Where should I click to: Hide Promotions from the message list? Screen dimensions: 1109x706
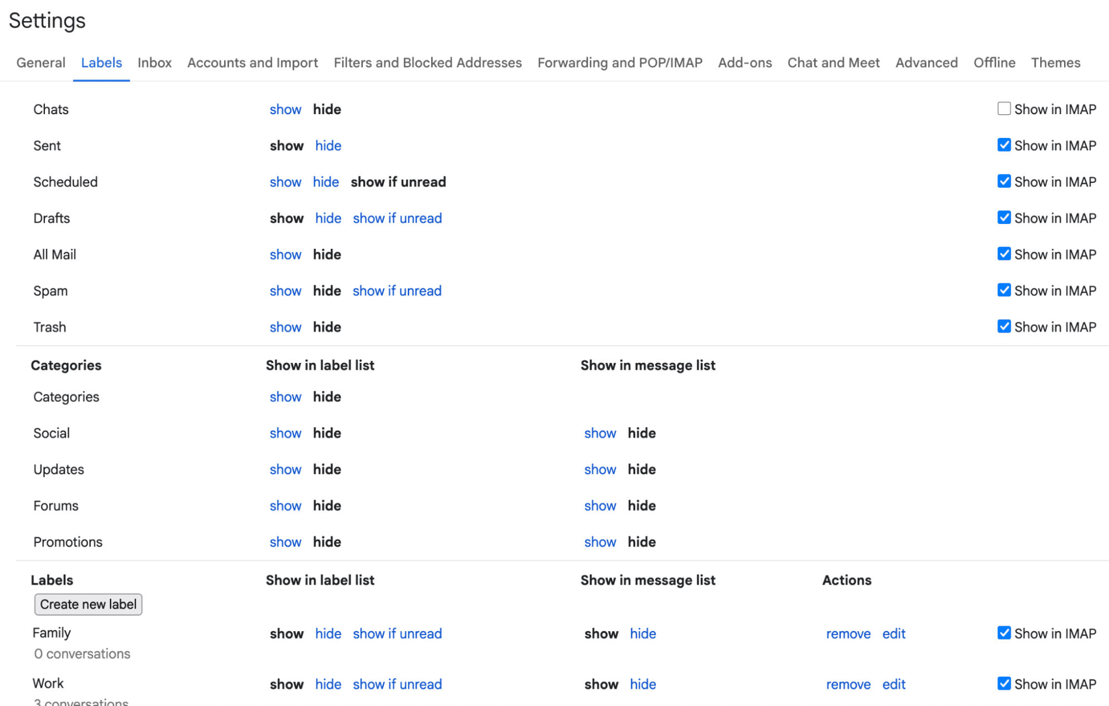pos(641,541)
